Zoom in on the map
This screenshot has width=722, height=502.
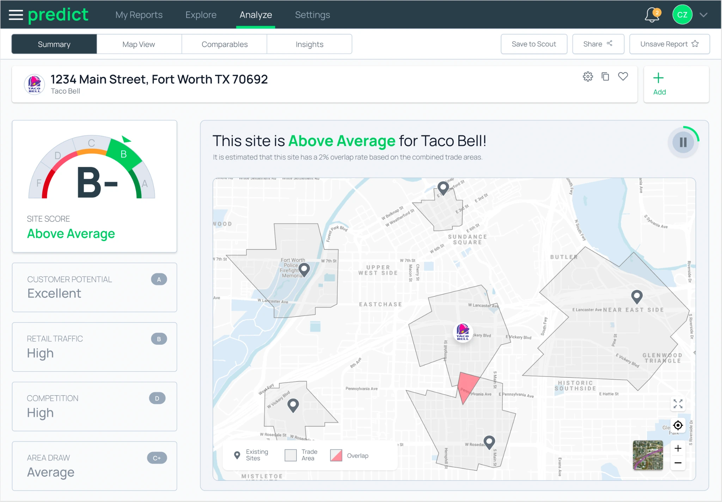pyautogui.click(x=678, y=448)
